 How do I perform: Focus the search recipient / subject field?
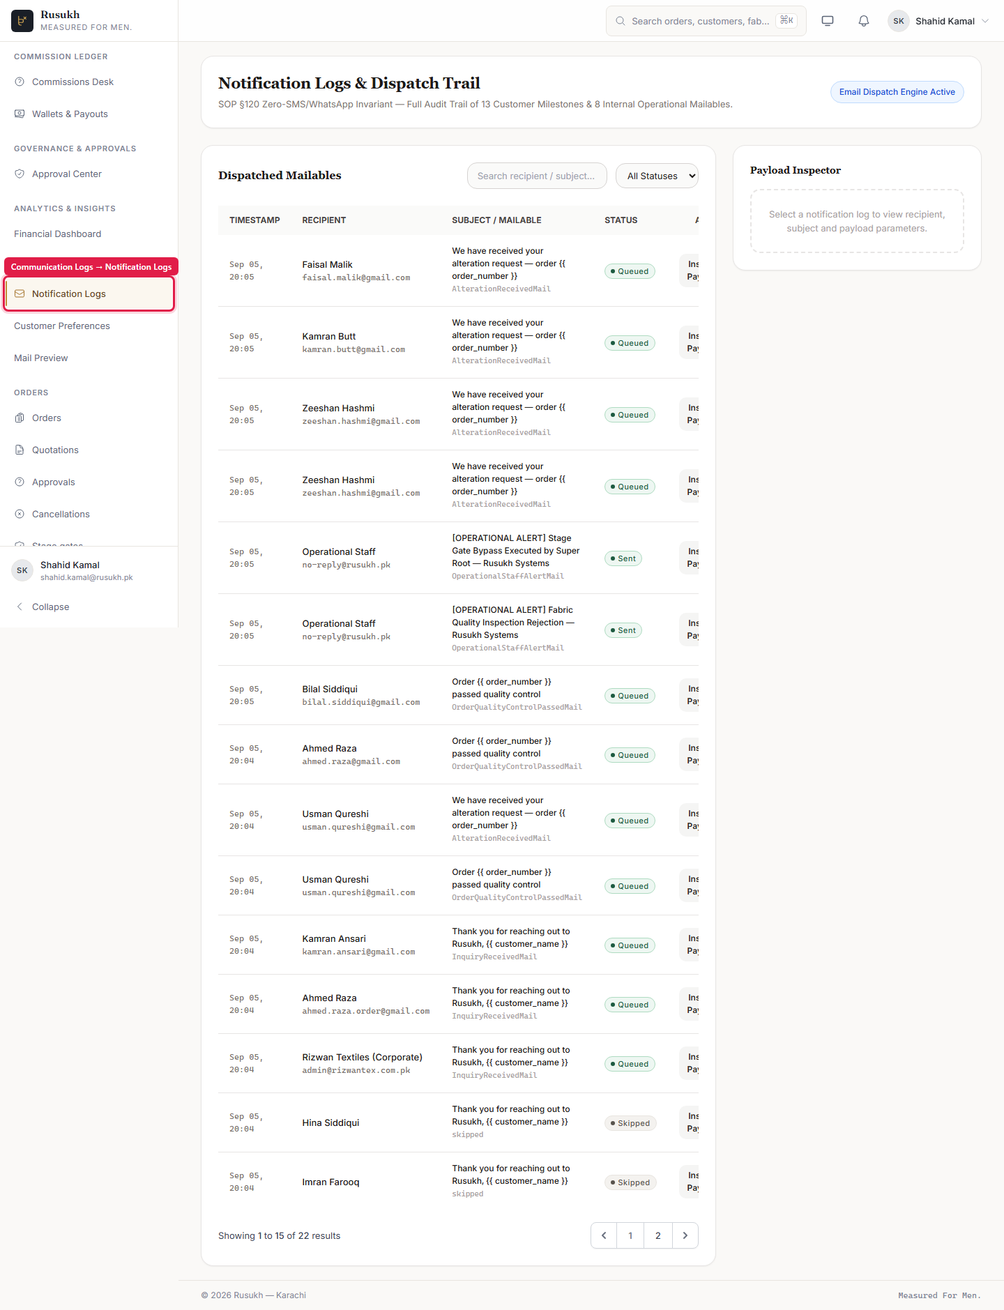[x=537, y=176]
